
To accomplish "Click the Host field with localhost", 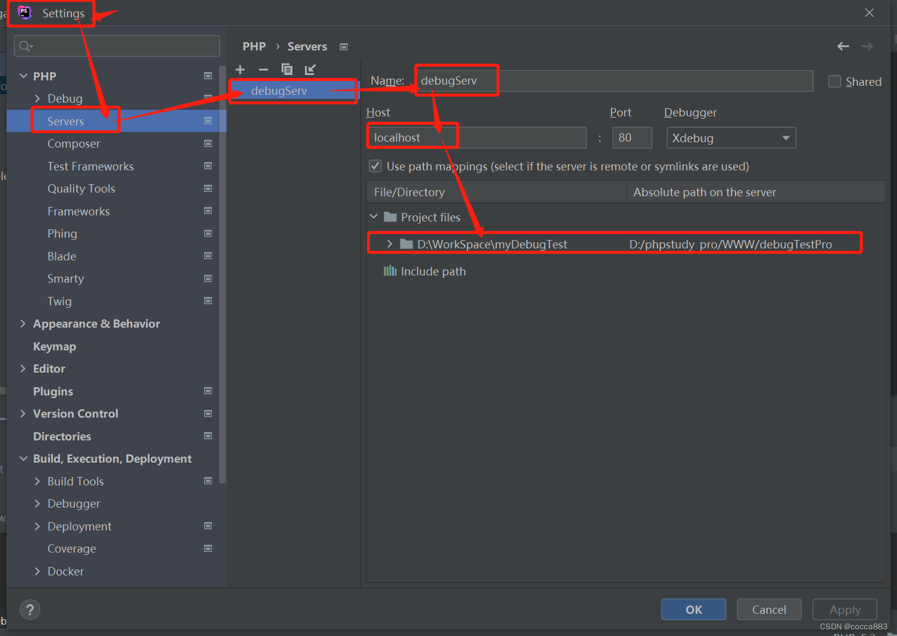I will [x=477, y=137].
